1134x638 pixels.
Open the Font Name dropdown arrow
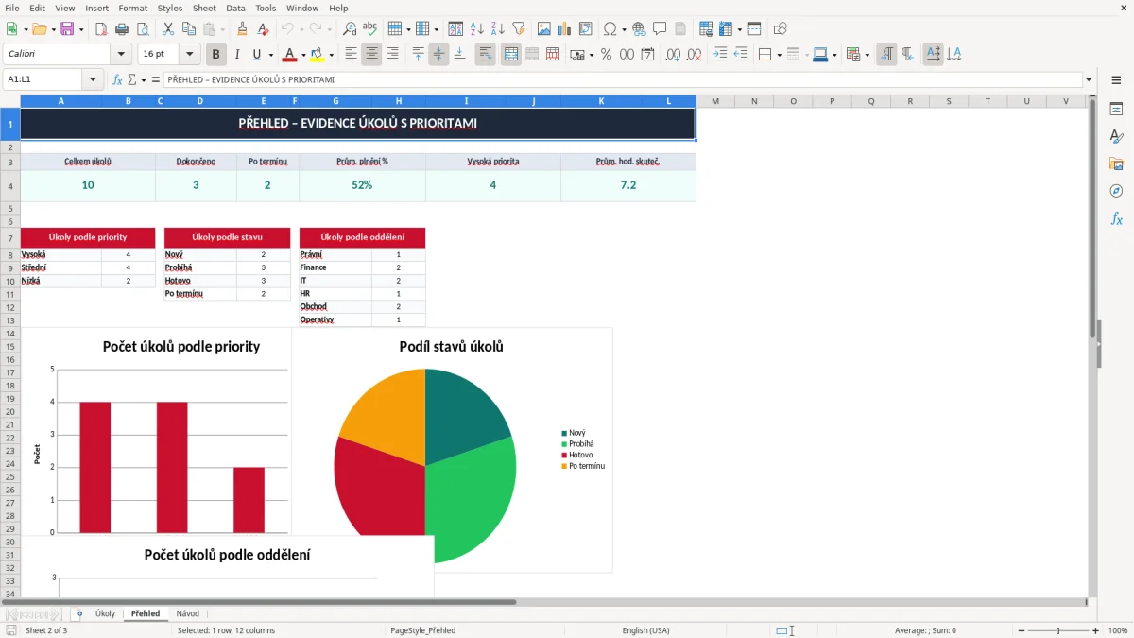(x=120, y=55)
